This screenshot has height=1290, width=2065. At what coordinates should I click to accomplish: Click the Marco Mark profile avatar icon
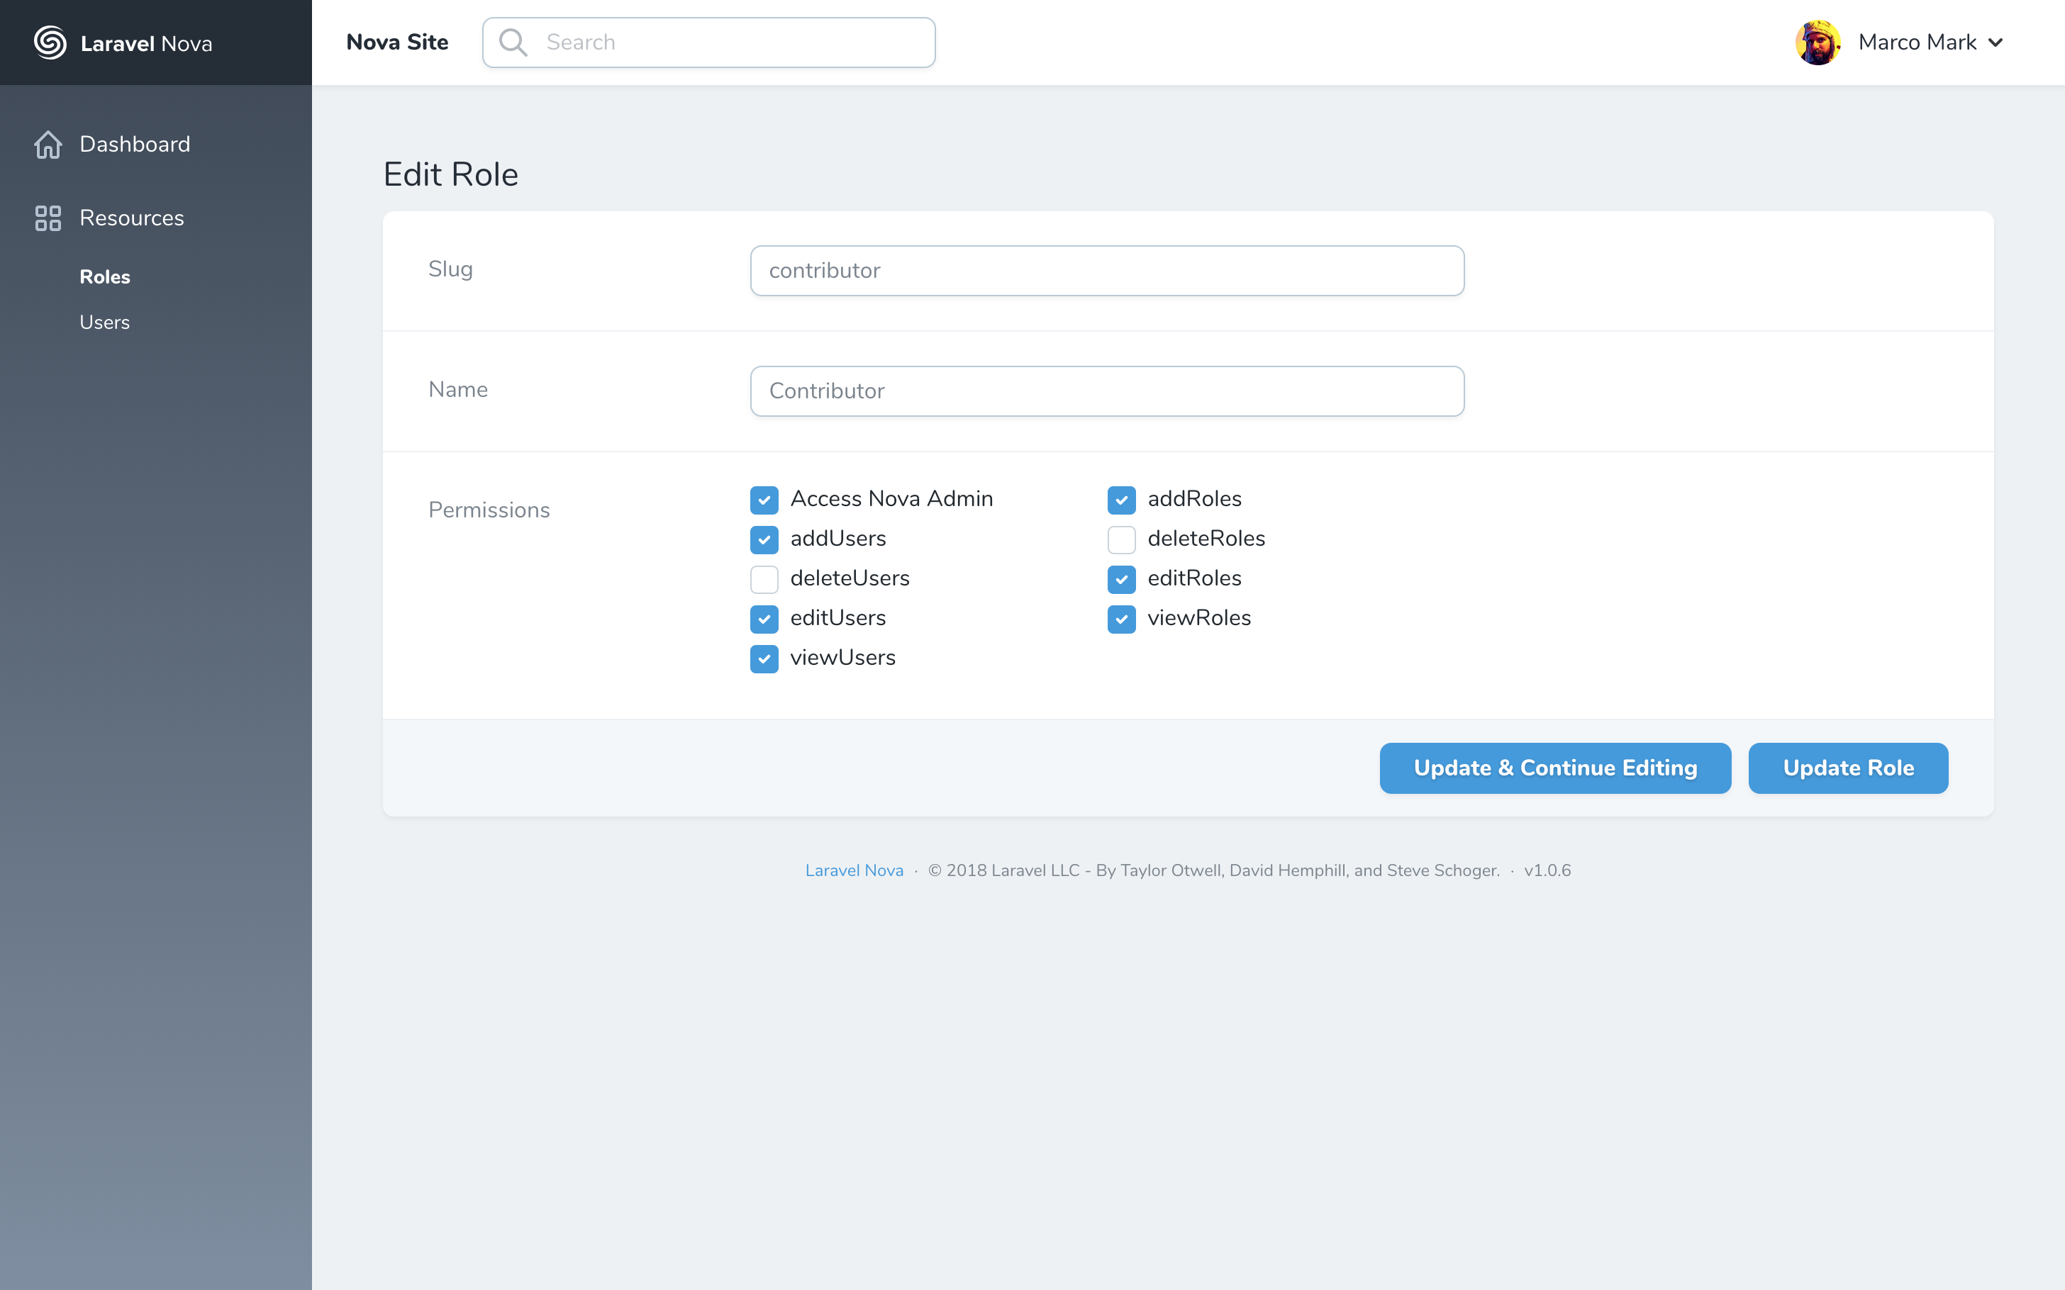(1820, 42)
